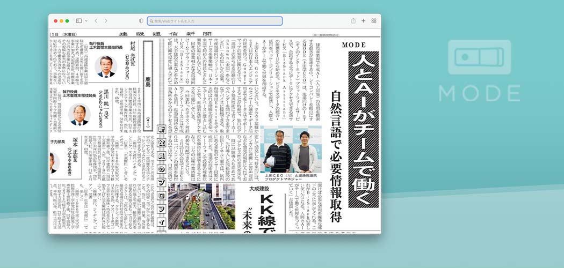Minimize the window using yellow button
The width and height of the screenshot is (564, 268).
[61, 21]
